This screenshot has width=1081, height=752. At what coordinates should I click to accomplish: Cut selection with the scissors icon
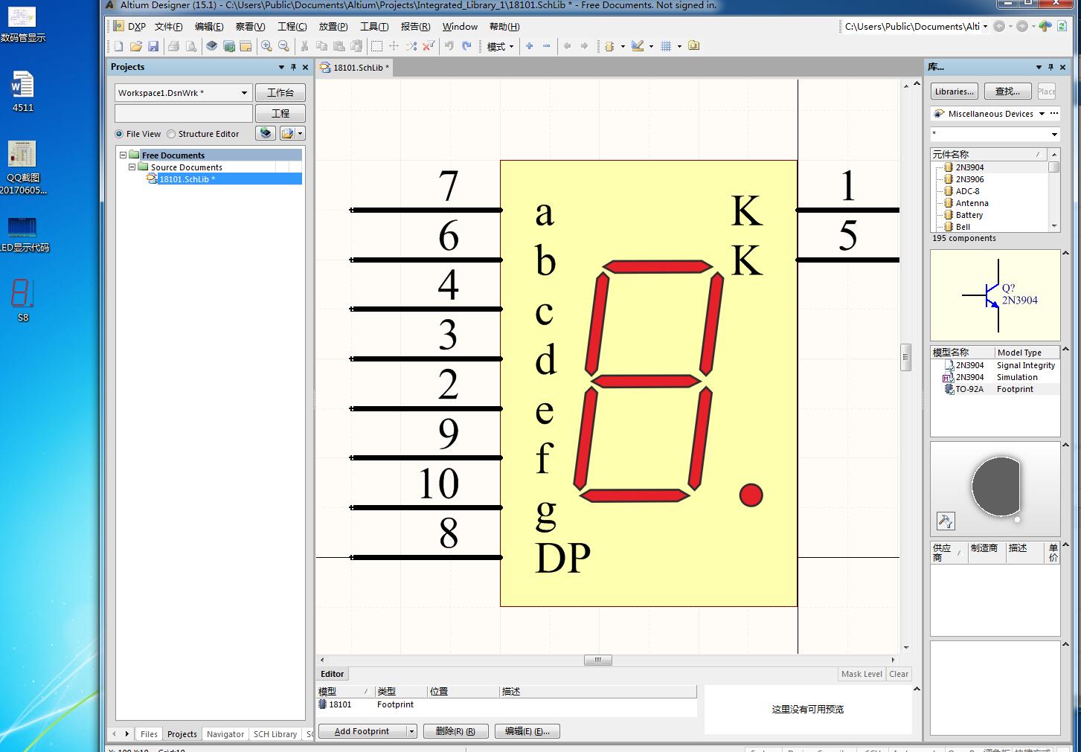coord(304,46)
